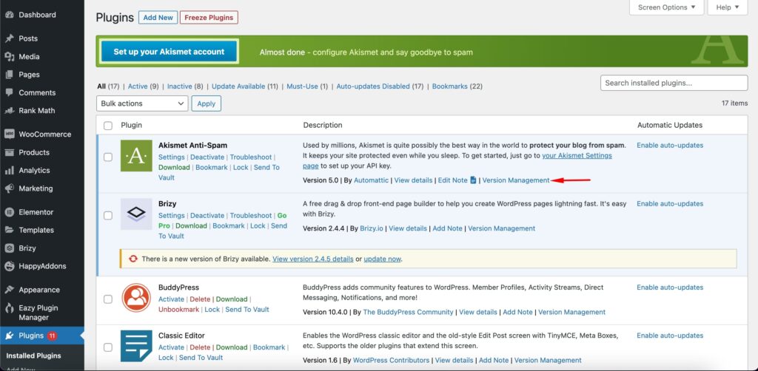The image size is (758, 371).
Task: Click the Comments bubble icon
Action: click(x=9, y=92)
